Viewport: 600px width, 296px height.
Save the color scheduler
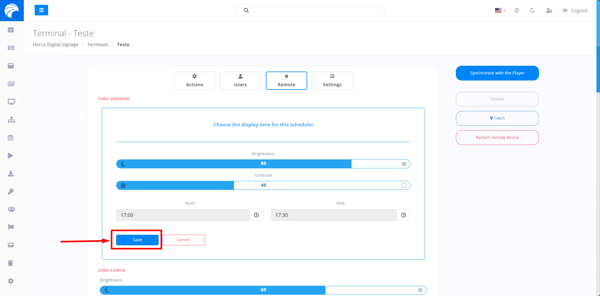click(x=137, y=240)
